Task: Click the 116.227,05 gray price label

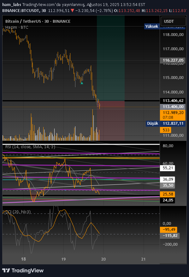Action: 173,60
